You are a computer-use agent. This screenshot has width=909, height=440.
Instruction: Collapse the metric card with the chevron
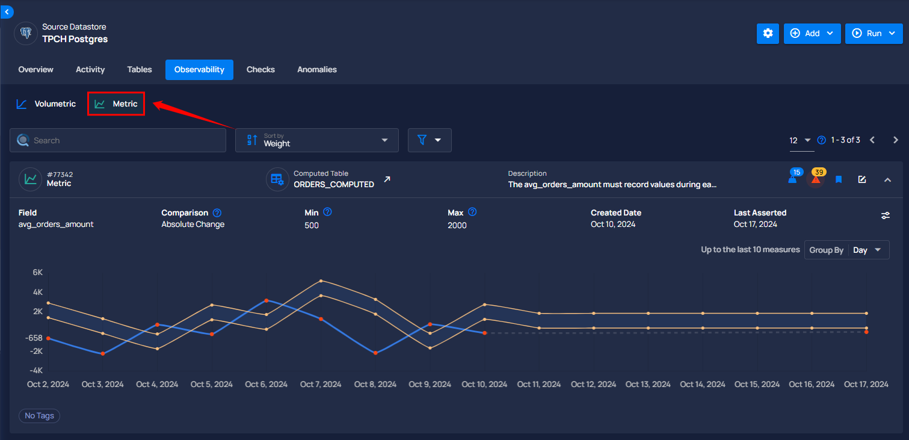(x=887, y=179)
